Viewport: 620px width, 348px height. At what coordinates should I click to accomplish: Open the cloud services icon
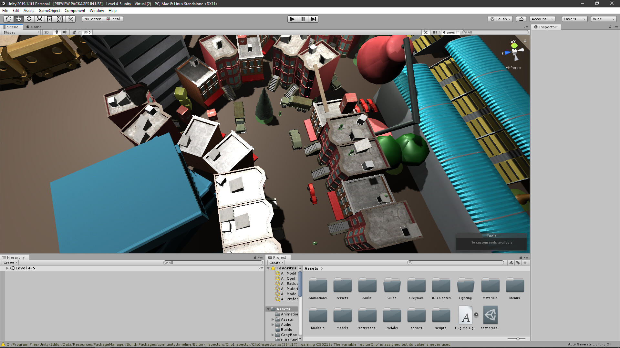coord(521,19)
